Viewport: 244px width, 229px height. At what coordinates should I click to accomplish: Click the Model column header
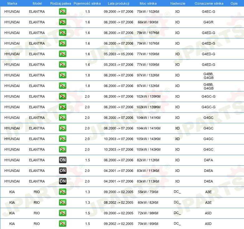pyautogui.click(x=37, y=3)
